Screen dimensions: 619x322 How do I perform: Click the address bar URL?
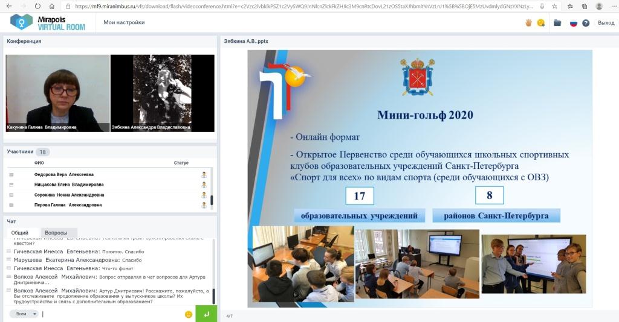pyautogui.click(x=303, y=6)
